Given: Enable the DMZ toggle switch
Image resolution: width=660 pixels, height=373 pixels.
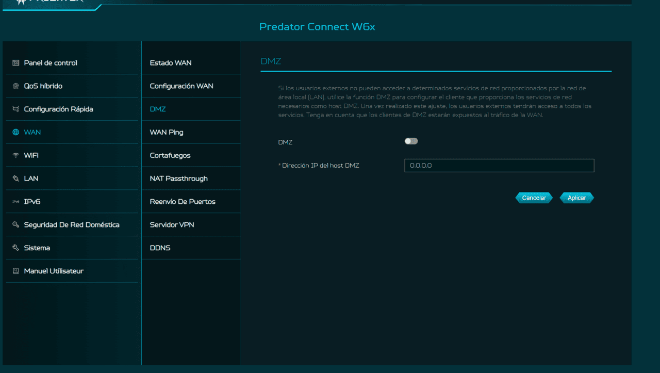Looking at the screenshot, I should coord(411,141).
